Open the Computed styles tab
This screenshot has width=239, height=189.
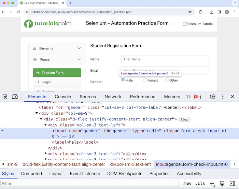point(31,174)
